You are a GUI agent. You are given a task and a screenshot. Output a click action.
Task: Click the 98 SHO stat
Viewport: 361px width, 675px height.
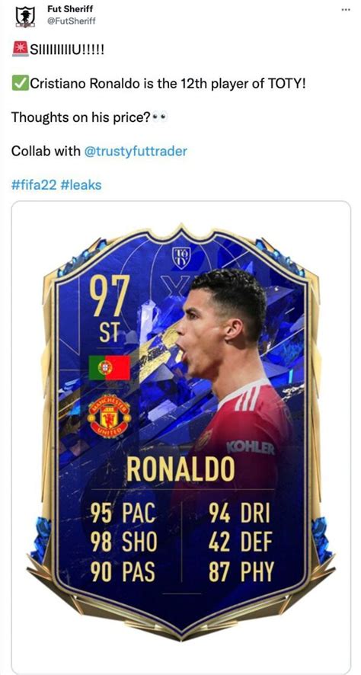coord(123,542)
